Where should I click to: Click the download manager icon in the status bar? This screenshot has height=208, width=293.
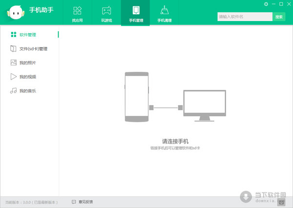(281, 202)
